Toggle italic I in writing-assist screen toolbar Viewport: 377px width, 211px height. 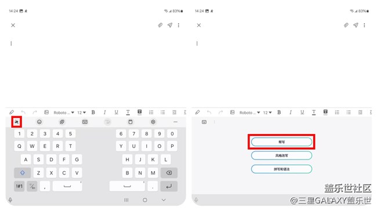click(x=291, y=112)
